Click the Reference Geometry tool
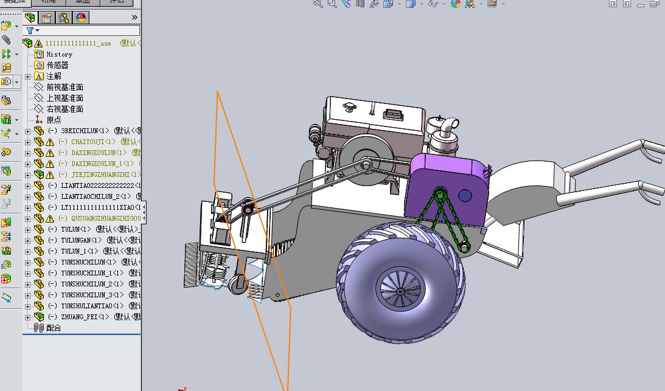Image resolution: width=665 pixels, height=391 pixels. [6, 133]
